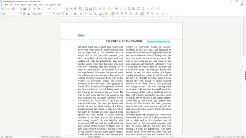Expand the underline style dropdown
The width and height of the screenshot is (246, 138).
78,14
